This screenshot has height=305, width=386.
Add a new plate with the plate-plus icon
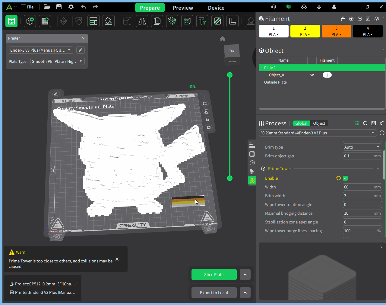[x=45, y=21]
